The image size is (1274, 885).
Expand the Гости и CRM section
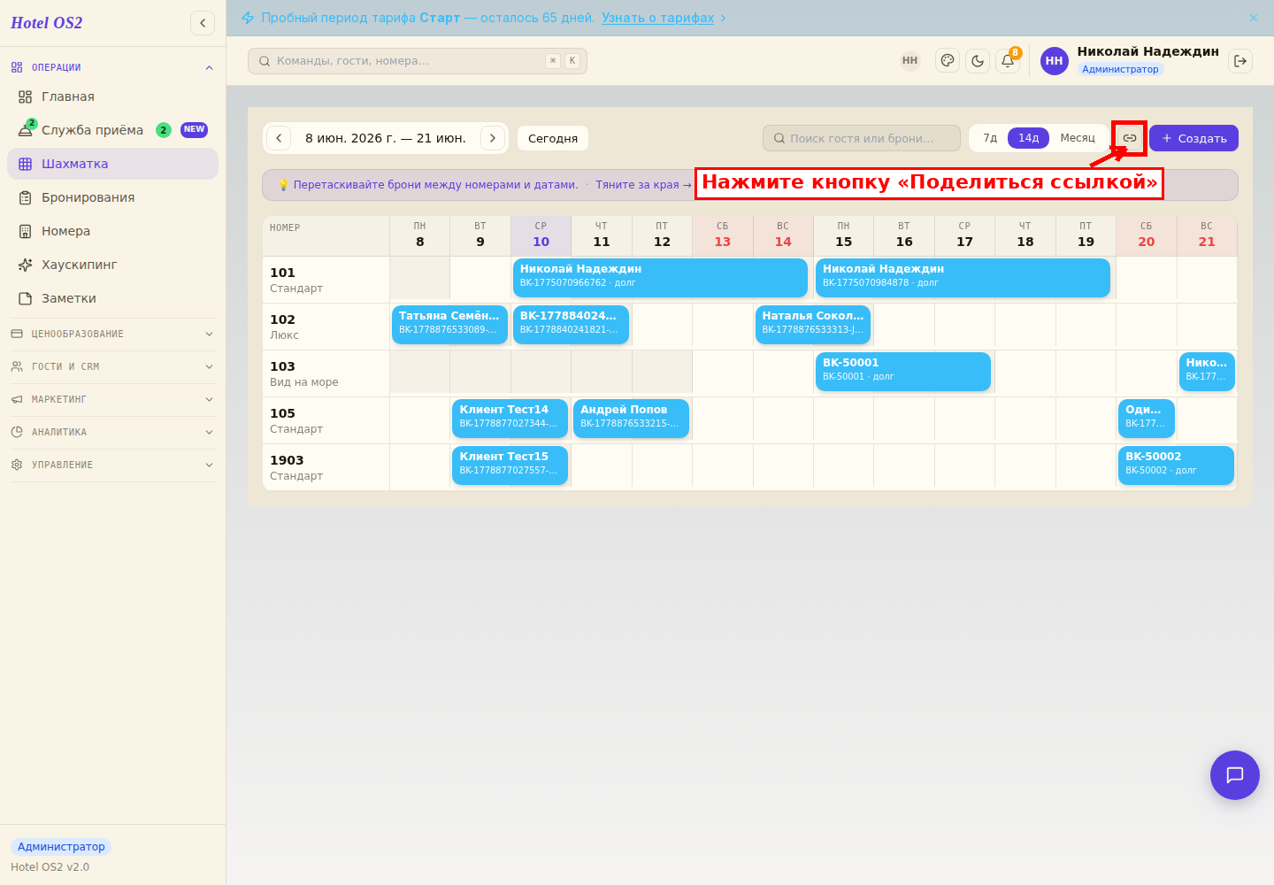coord(112,366)
